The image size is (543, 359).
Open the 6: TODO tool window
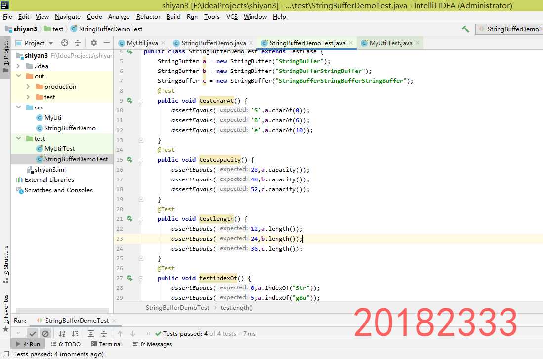tap(66, 344)
